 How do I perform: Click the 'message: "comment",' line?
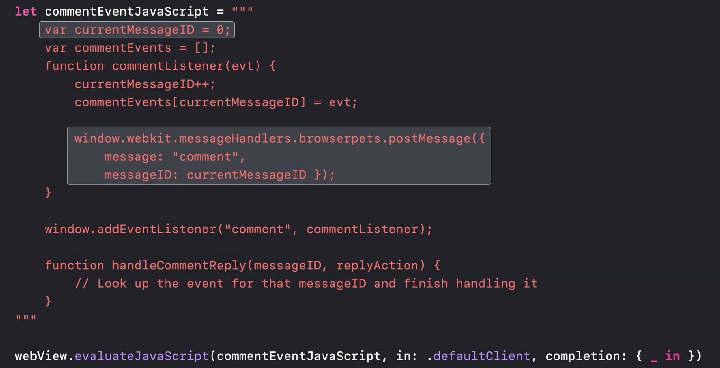(175, 156)
